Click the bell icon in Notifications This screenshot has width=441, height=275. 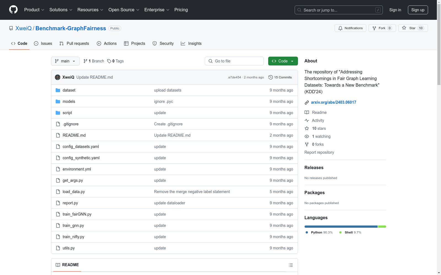point(340,28)
